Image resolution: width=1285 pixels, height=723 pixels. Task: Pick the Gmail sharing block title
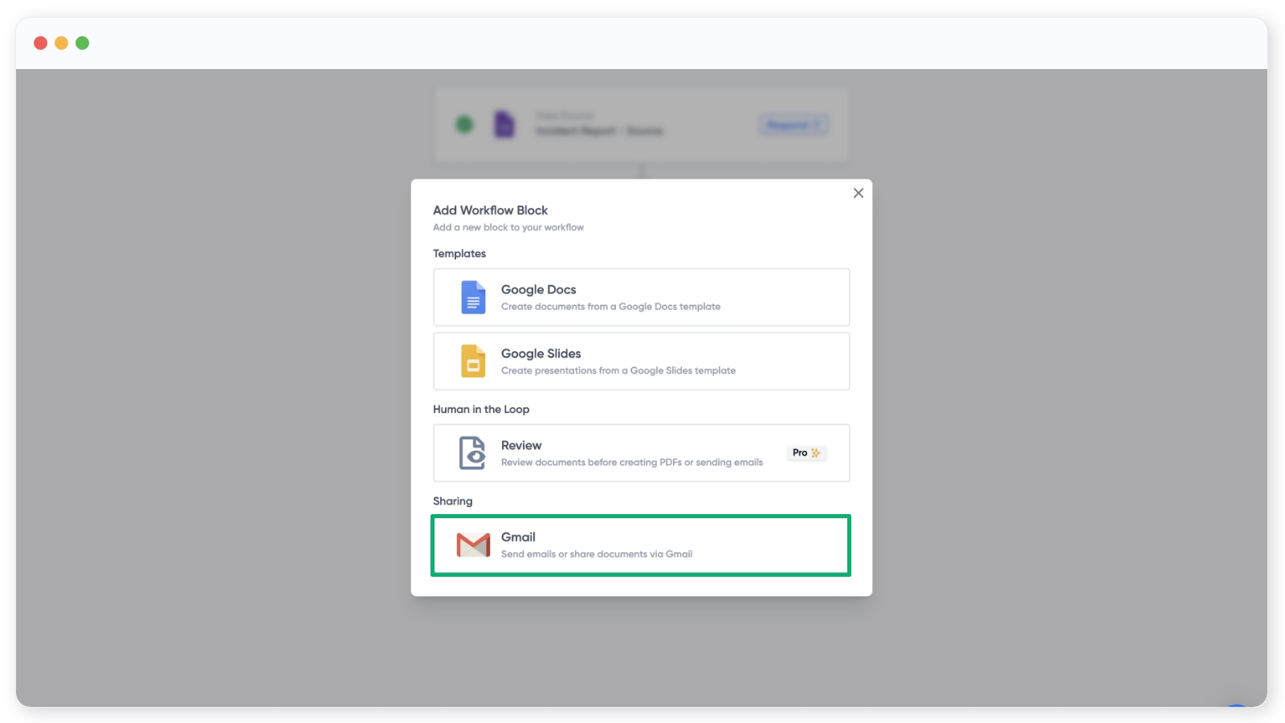pos(518,537)
